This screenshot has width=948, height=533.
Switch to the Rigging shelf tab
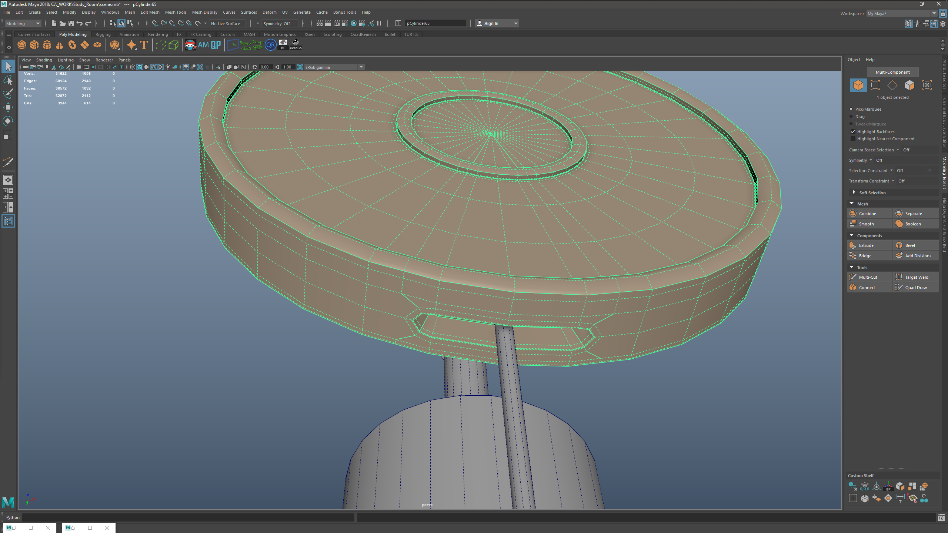(x=103, y=34)
